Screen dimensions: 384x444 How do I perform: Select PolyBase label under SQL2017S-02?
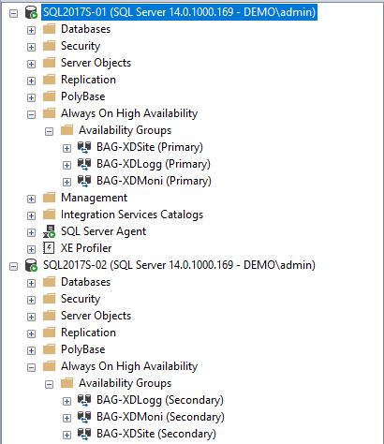click(82, 349)
